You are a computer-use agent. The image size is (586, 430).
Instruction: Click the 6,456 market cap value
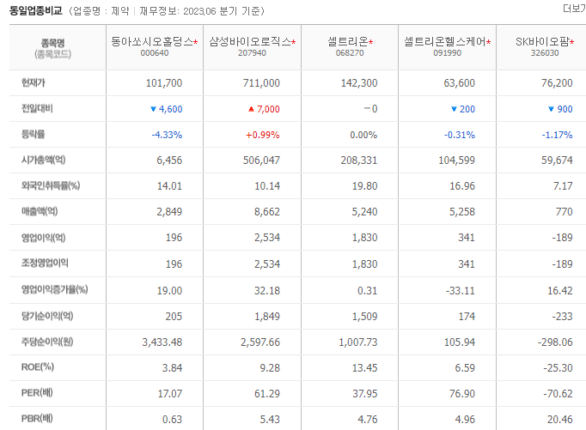[x=169, y=160]
